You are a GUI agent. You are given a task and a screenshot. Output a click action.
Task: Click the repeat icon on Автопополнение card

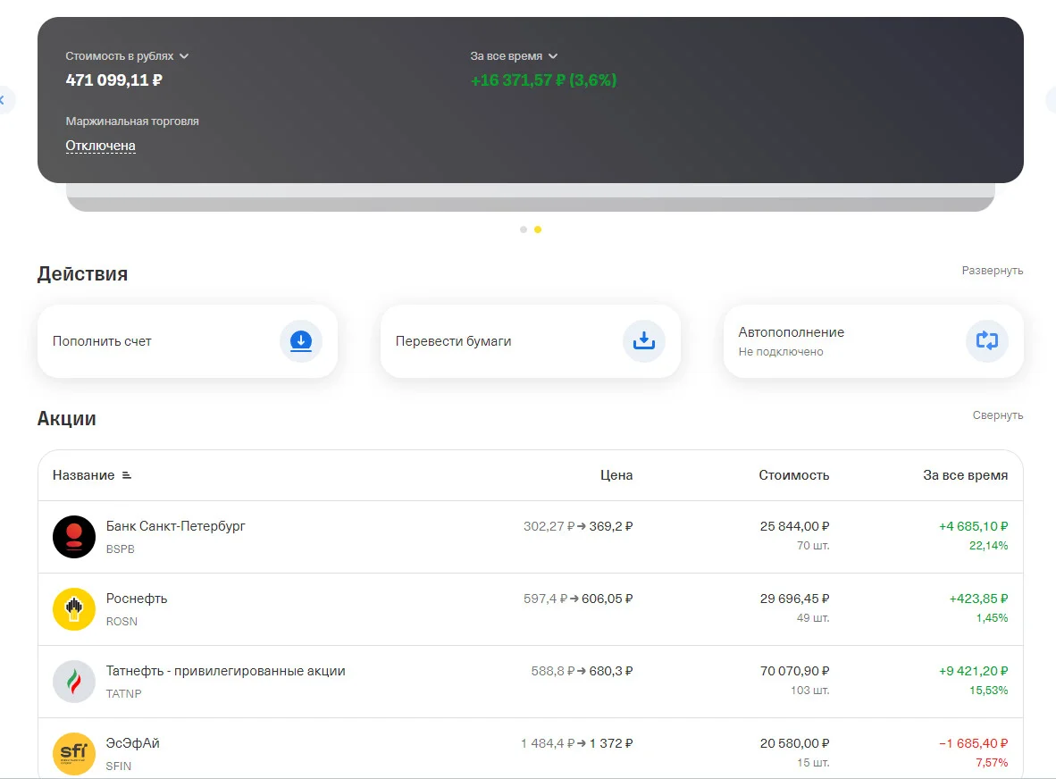pyautogui.click(x=986, y=341)
